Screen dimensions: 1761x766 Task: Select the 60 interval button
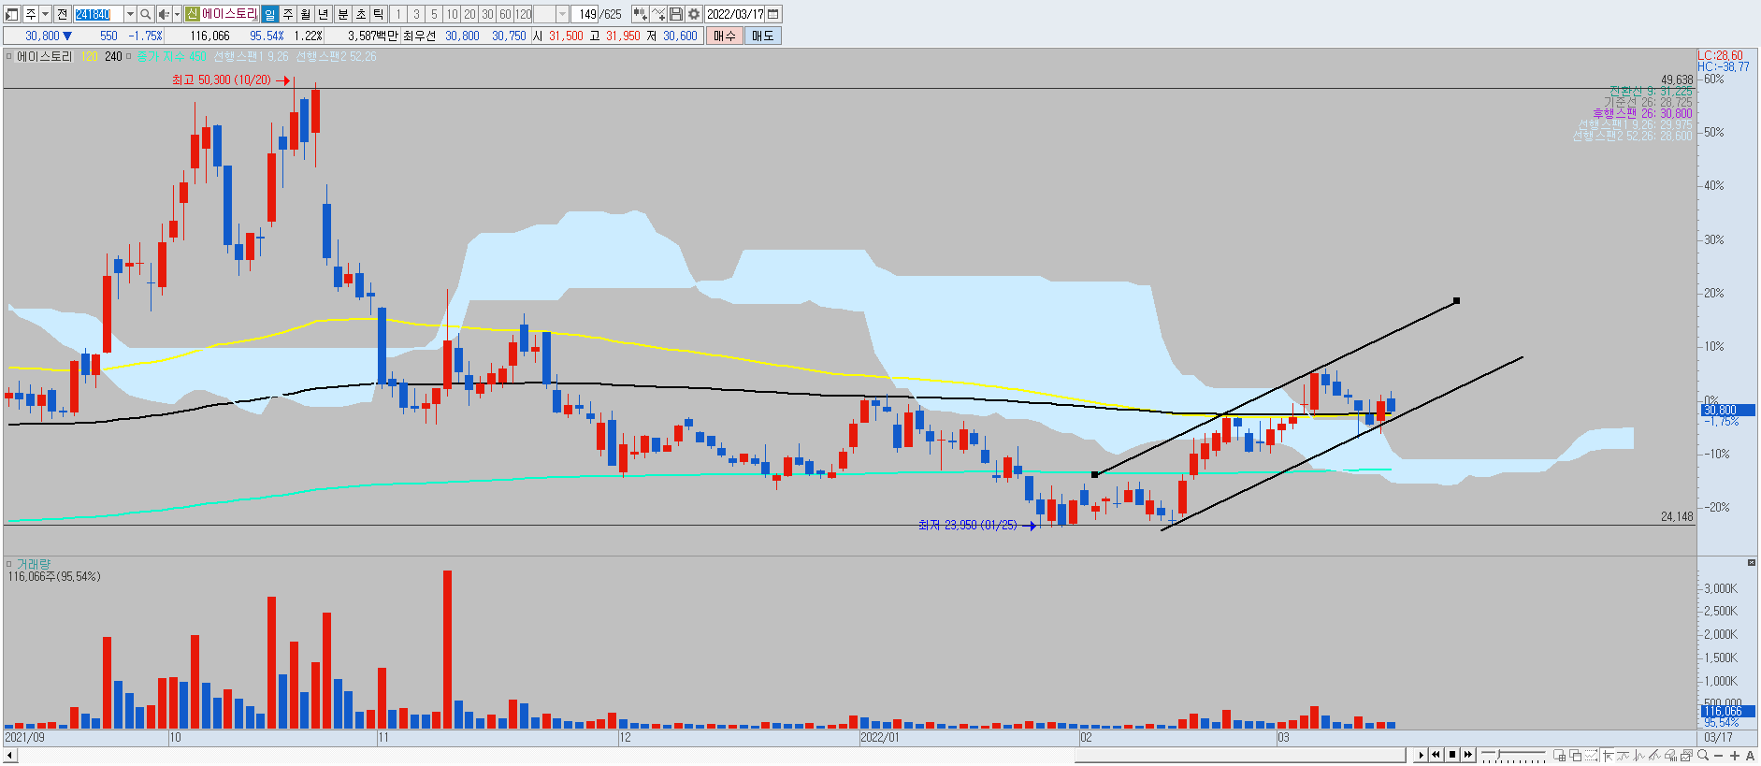pos(505,14)
